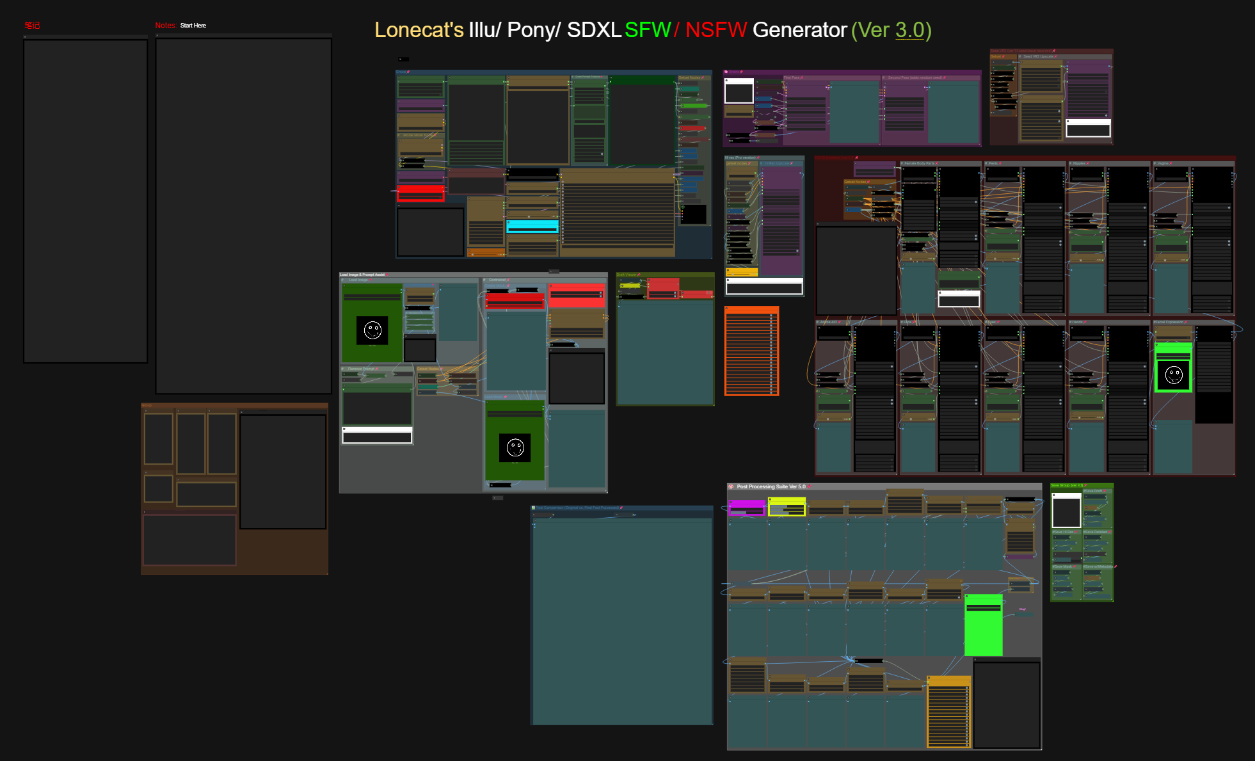Toggle top switch in amber Post Processing list node
This screenshot has width=1255, height=761.
click(966, 689)
